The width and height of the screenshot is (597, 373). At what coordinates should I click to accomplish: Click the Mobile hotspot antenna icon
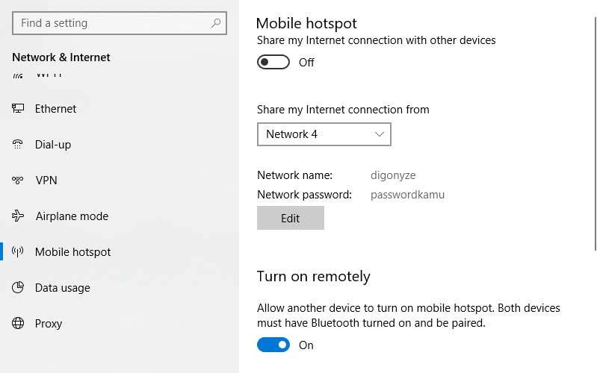18,252
